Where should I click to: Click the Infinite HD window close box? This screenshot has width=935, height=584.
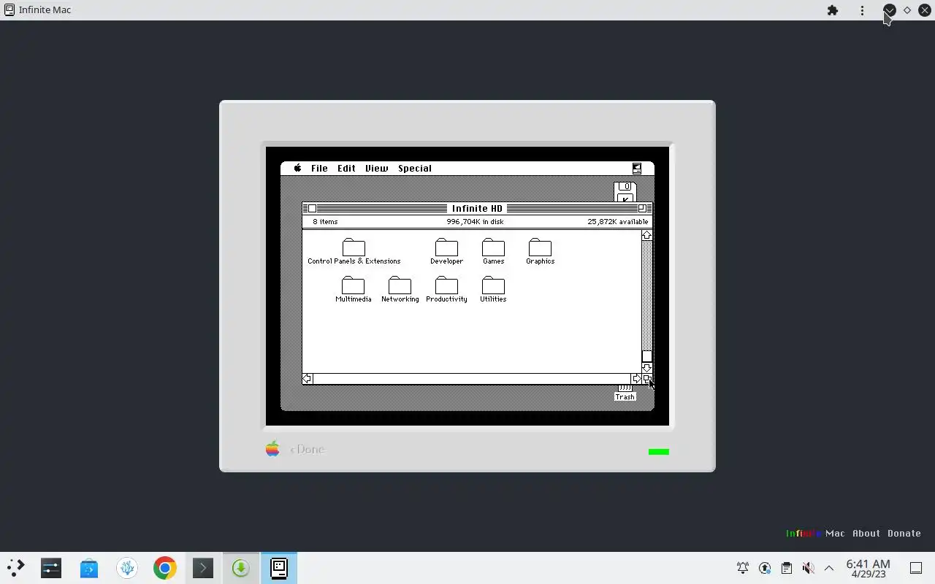312,209
